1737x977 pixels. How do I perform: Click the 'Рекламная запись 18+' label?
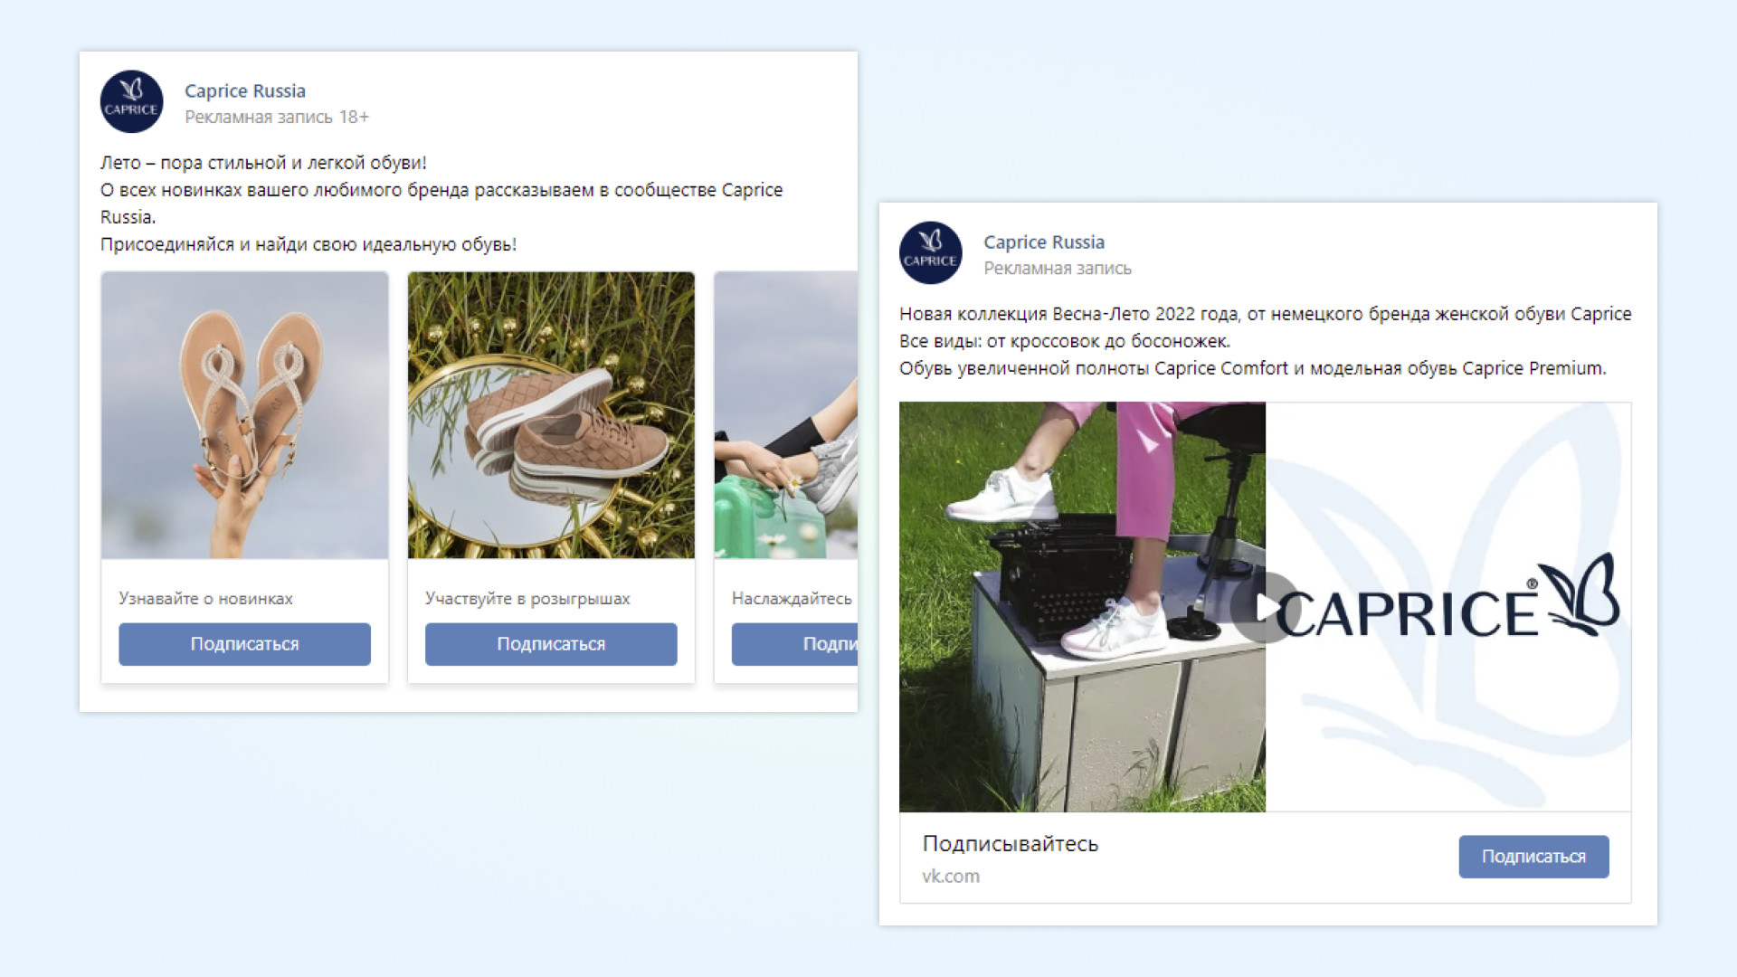pos(277,117)
